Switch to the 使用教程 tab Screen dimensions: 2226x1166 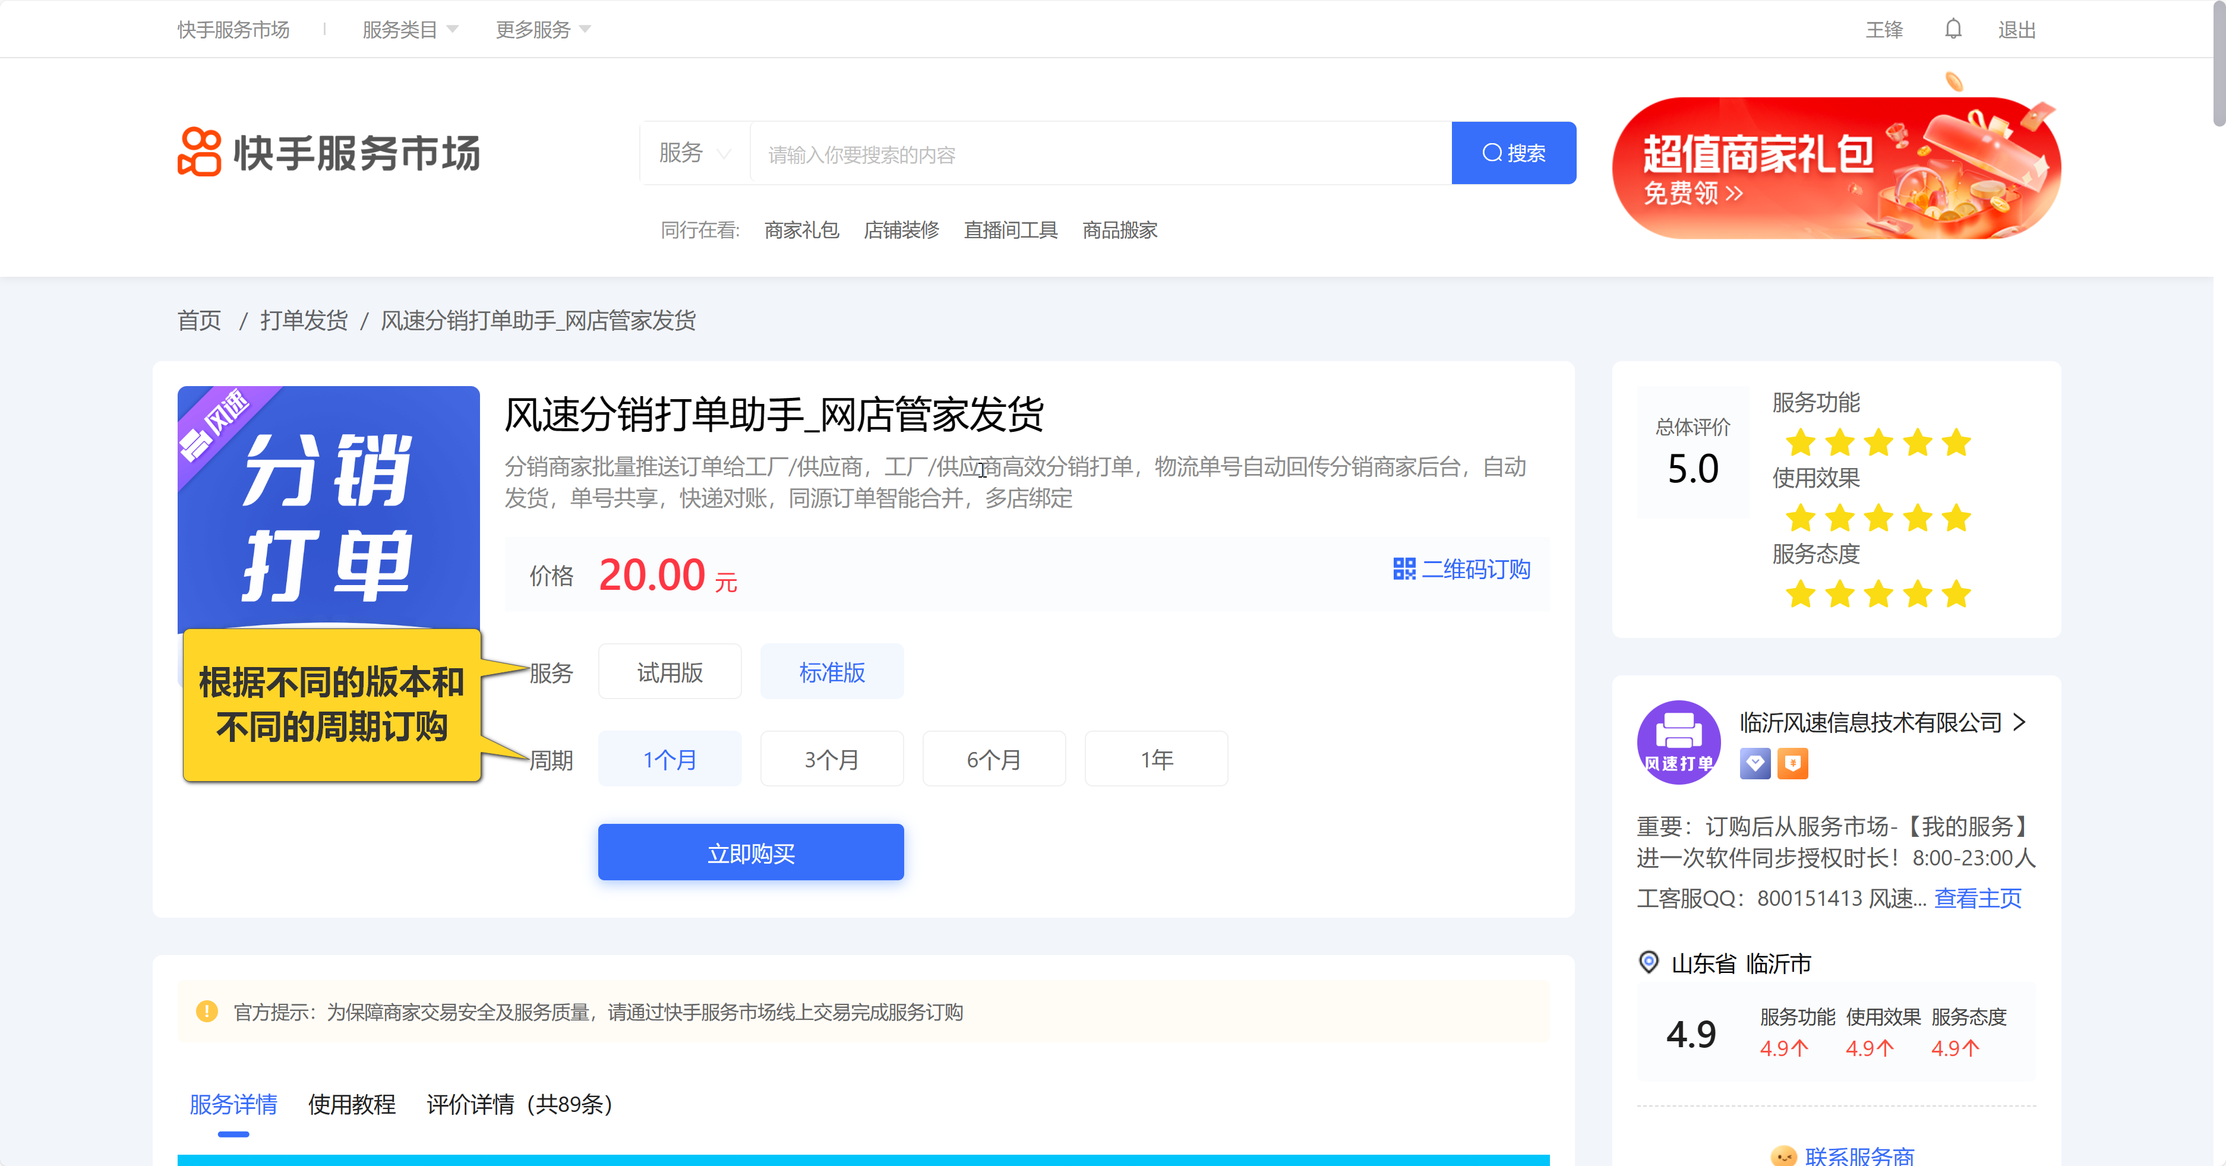(x=352, y=1104)
